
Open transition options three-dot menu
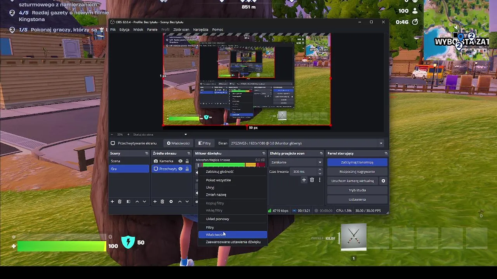[320, 180]
